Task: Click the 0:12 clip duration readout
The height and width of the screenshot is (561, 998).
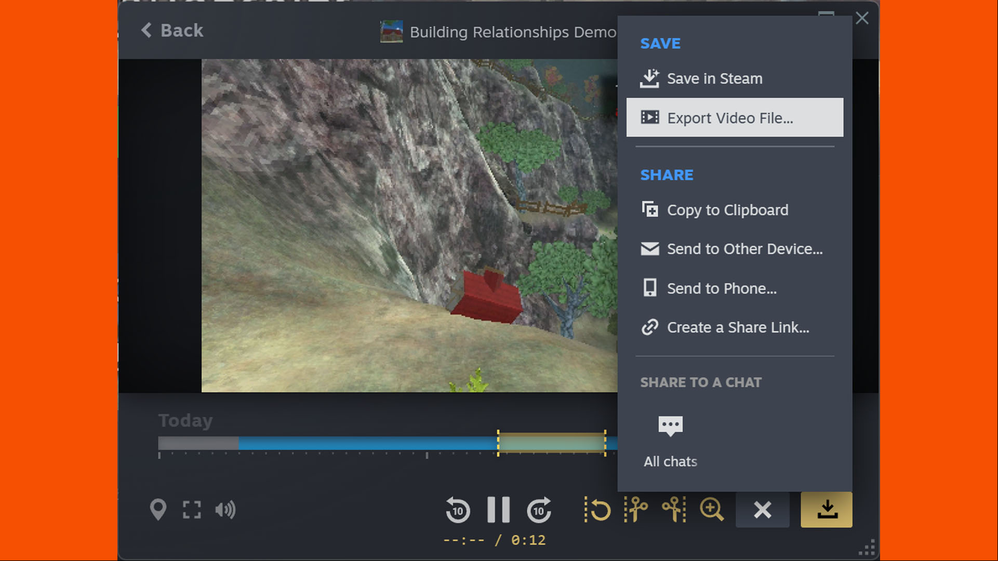Action: pos(528,540)
